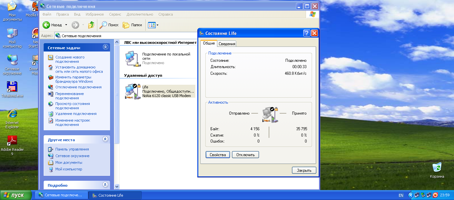Click the Просмотр состояния подключения icon
Screen dimensions: 454x200
click(51, 104)
